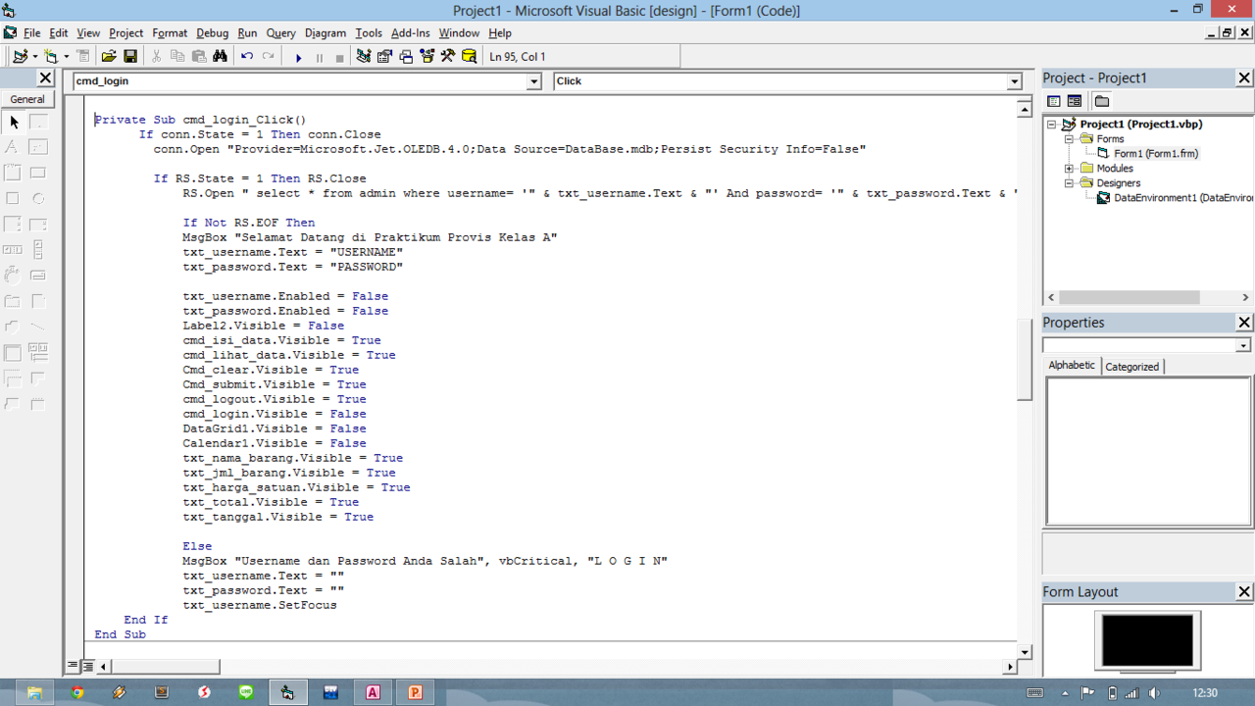Click the Cut scissors icon

[157, 57]
